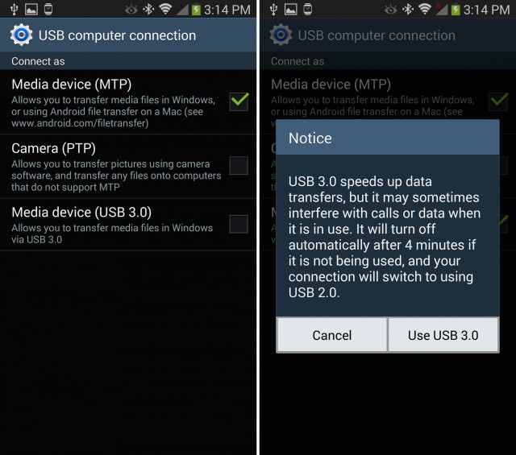The width and height of the screenshot is (516, 455).
Task: Select the Media device (MTP) option row
Action: coord(128,102)
